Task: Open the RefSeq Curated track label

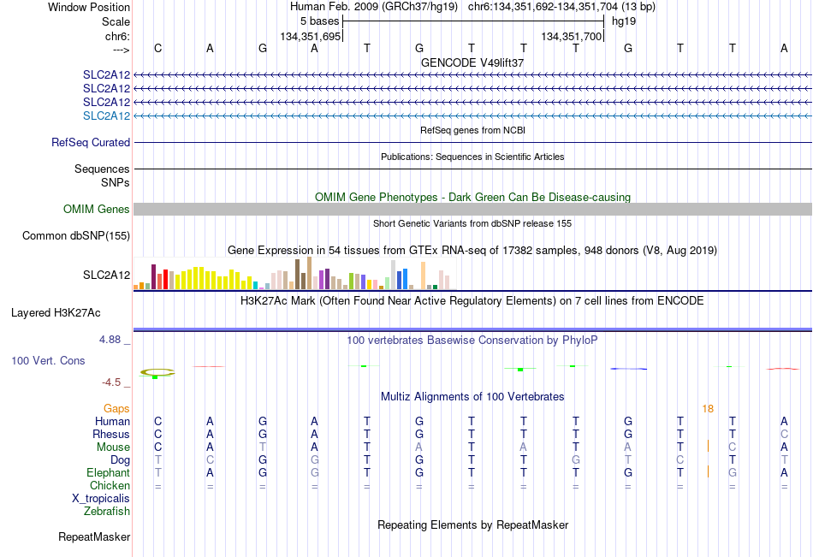Action: [x=91, y=142]
